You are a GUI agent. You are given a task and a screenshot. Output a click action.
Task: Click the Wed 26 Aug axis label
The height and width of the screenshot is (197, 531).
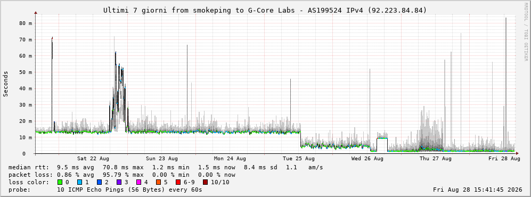tap(367, 159)
